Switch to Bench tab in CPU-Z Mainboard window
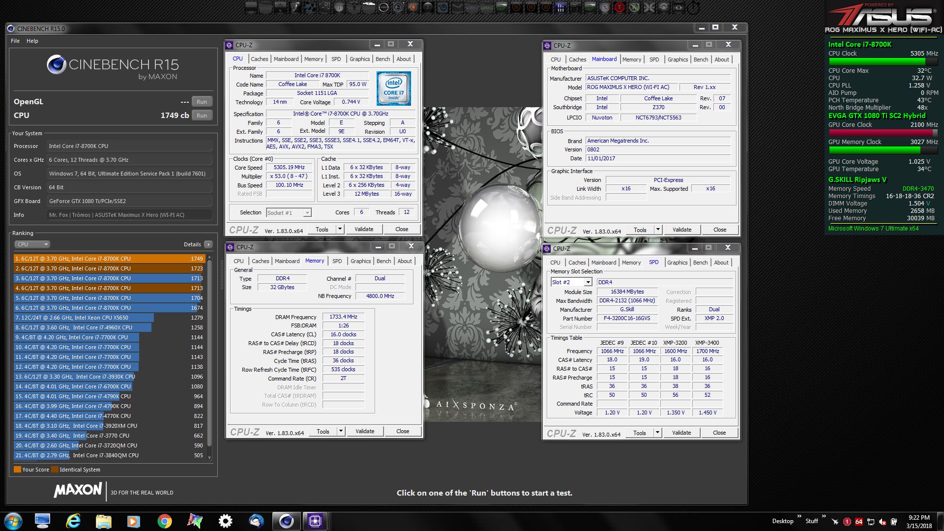 point(701,59)
